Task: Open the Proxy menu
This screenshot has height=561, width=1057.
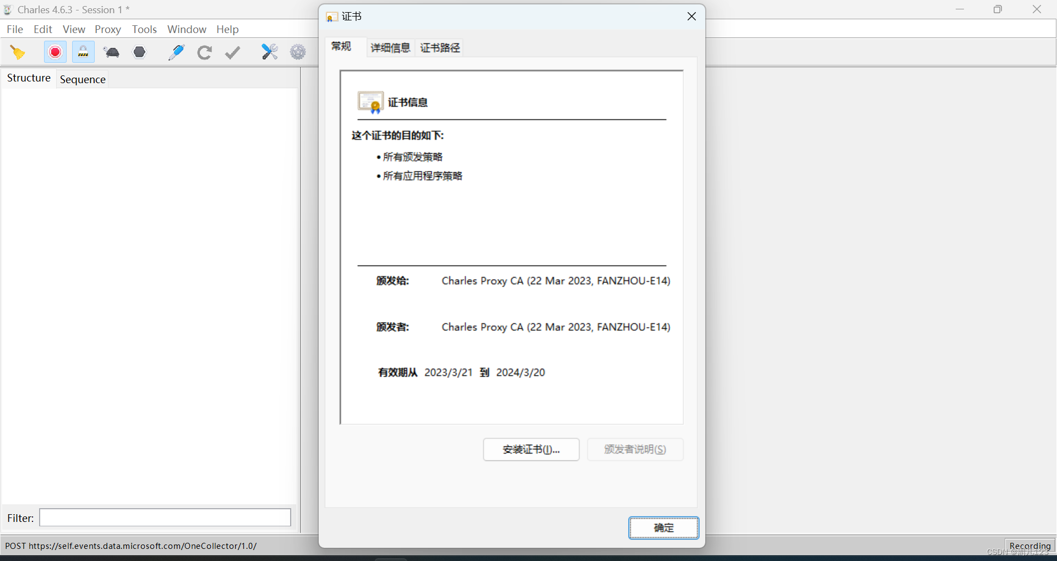Action: [x=108, y=29]
